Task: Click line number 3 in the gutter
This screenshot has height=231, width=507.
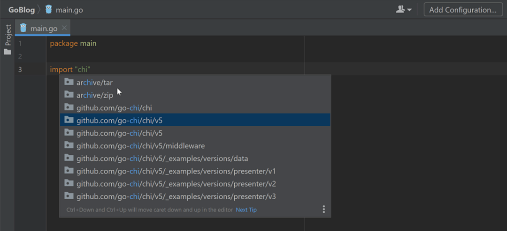Action: pyautogui.click(x=20, y=69)
